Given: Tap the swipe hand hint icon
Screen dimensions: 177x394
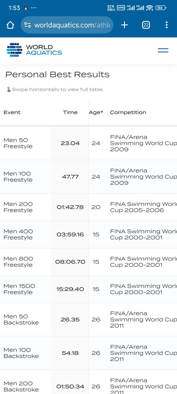Looking at the screenshot, I should [x=9, y=89].
